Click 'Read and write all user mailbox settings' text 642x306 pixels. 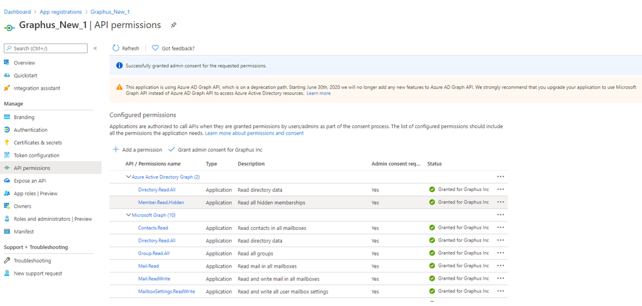[x=283, y=291]
